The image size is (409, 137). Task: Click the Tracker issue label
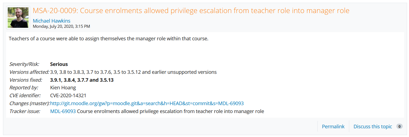coord(25,111)
